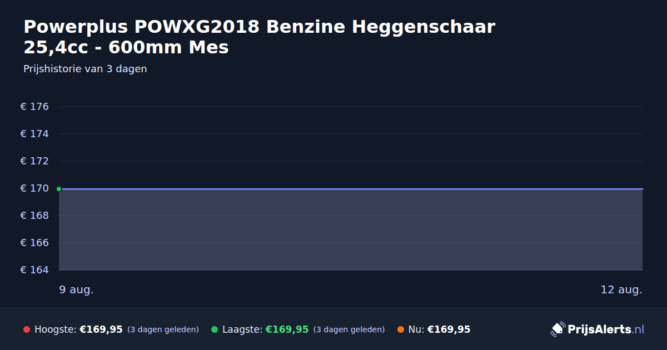This screenshot has width=667, height=350.
Task: Click the € 164 axis label
Action: click(34, 270)
